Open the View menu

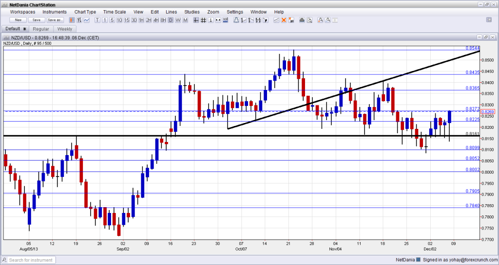click(138, 12)
